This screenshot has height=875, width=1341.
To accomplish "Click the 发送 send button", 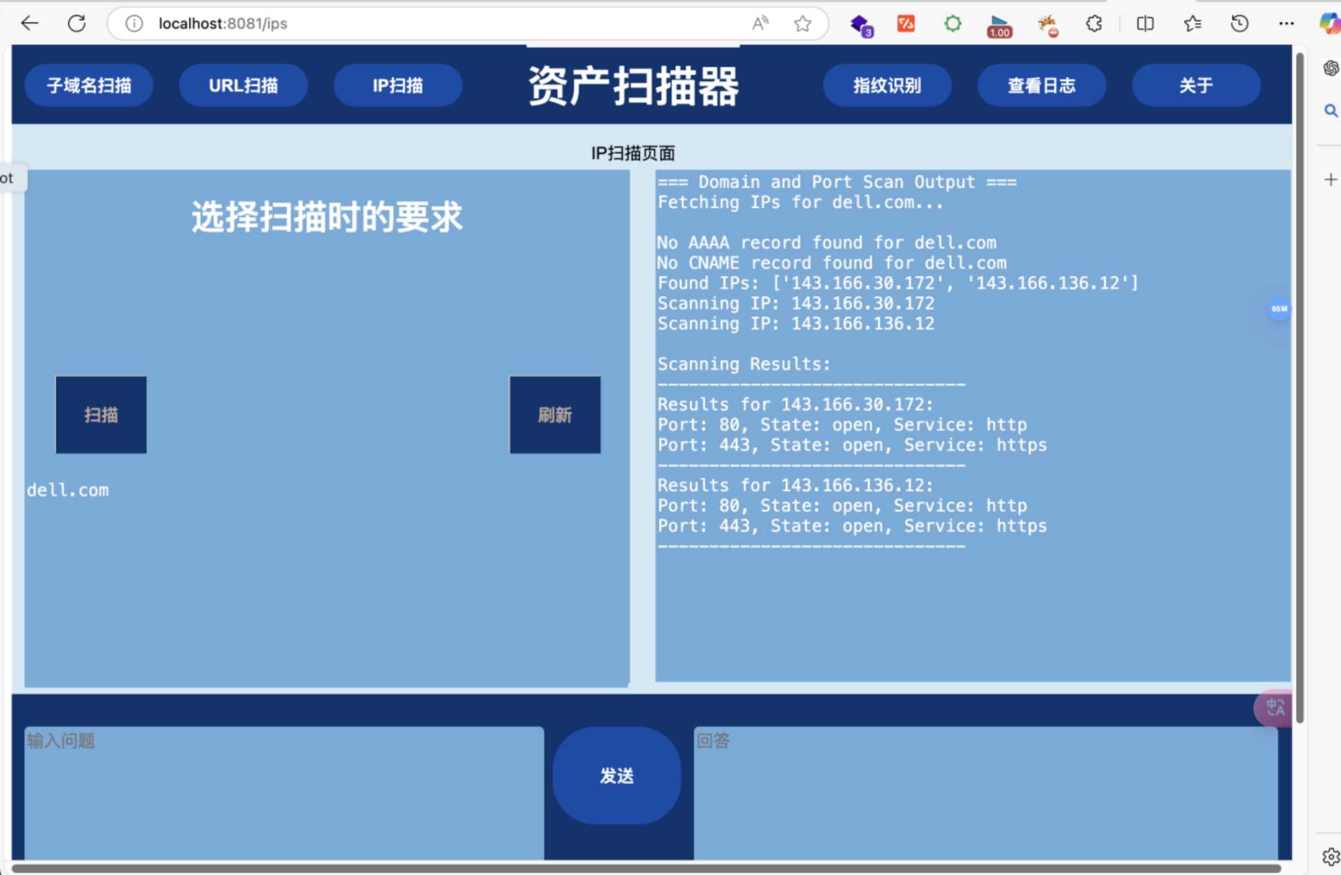I will tap(616, 776).
